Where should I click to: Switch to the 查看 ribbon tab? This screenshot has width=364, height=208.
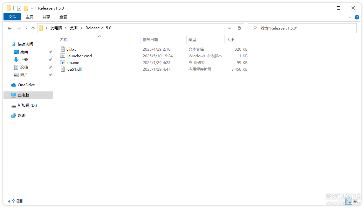coord(63,17)
